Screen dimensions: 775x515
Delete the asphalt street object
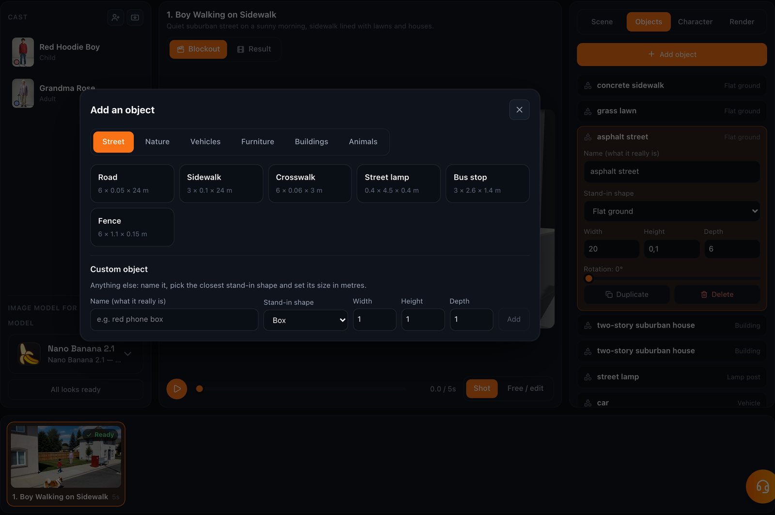717,295
